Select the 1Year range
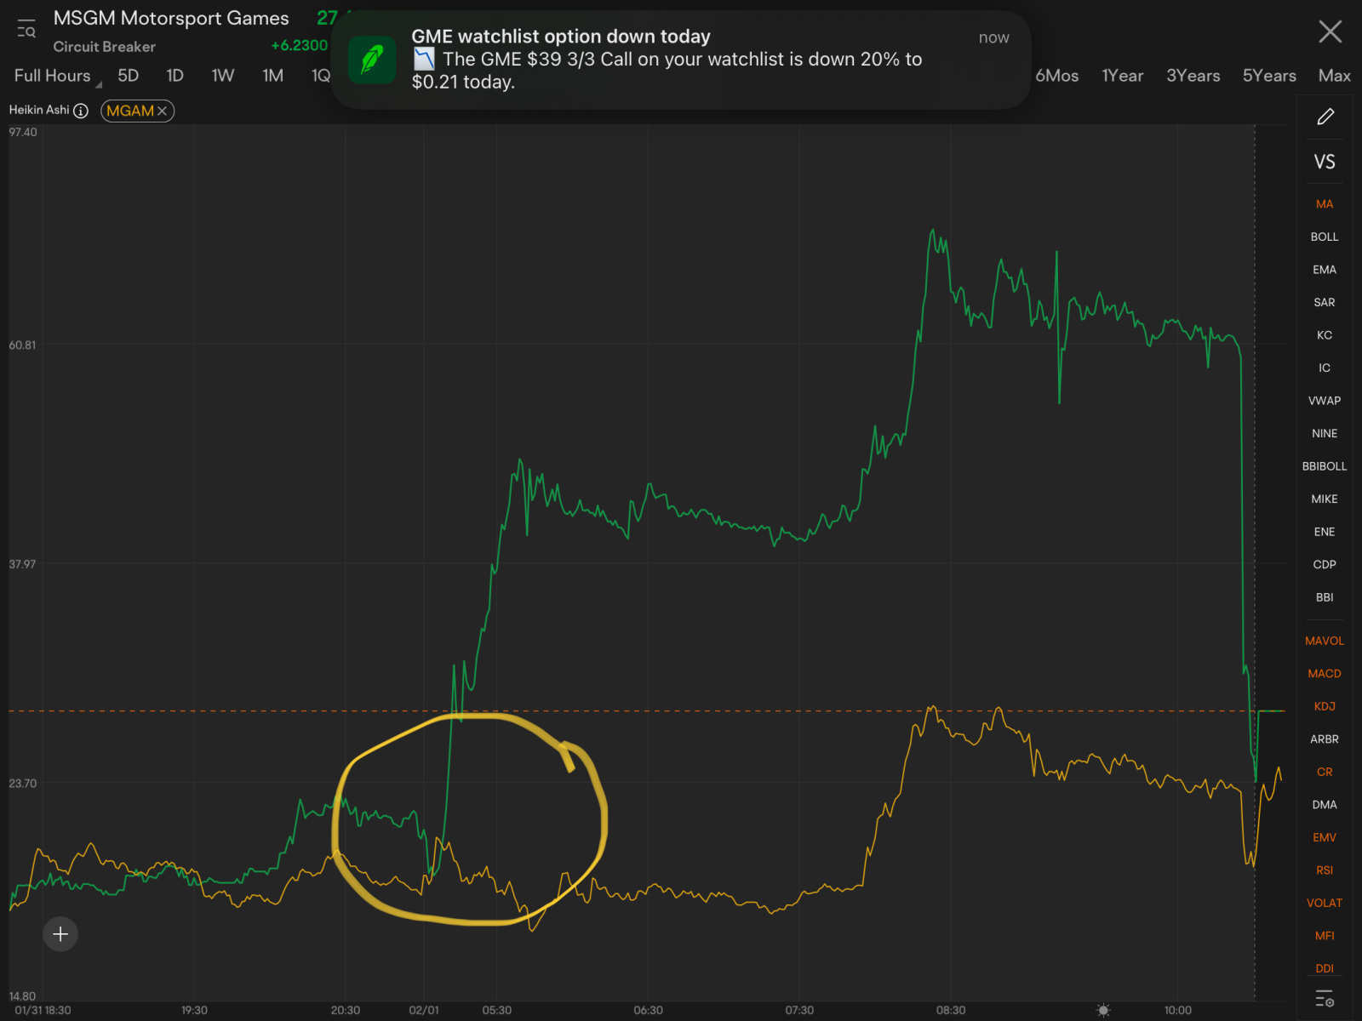 point(1122,76)
